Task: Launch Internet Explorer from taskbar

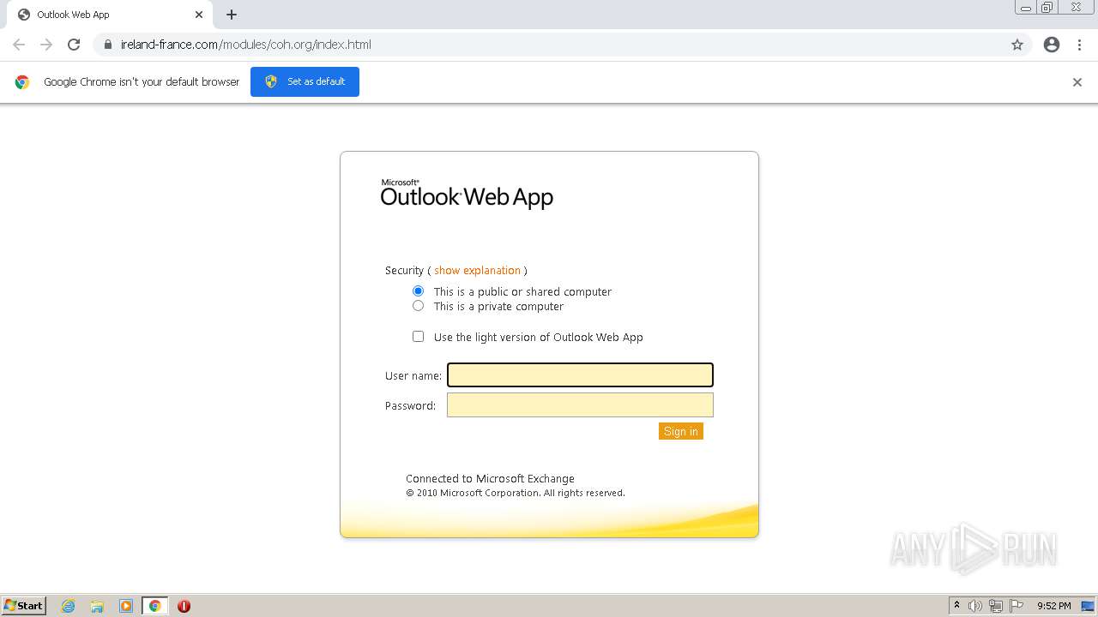Action: 69,606
